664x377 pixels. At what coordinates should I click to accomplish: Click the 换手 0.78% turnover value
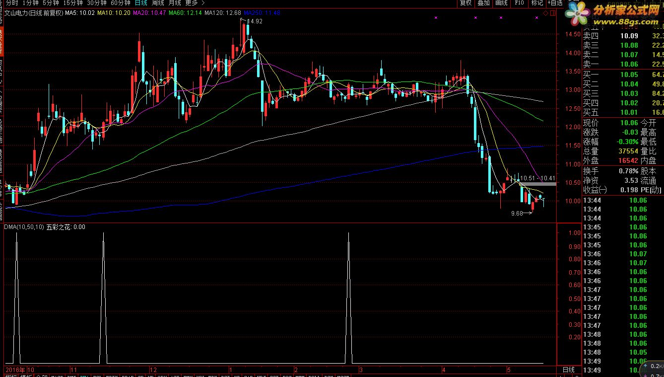pyautogui.click(x=628, y=171)
